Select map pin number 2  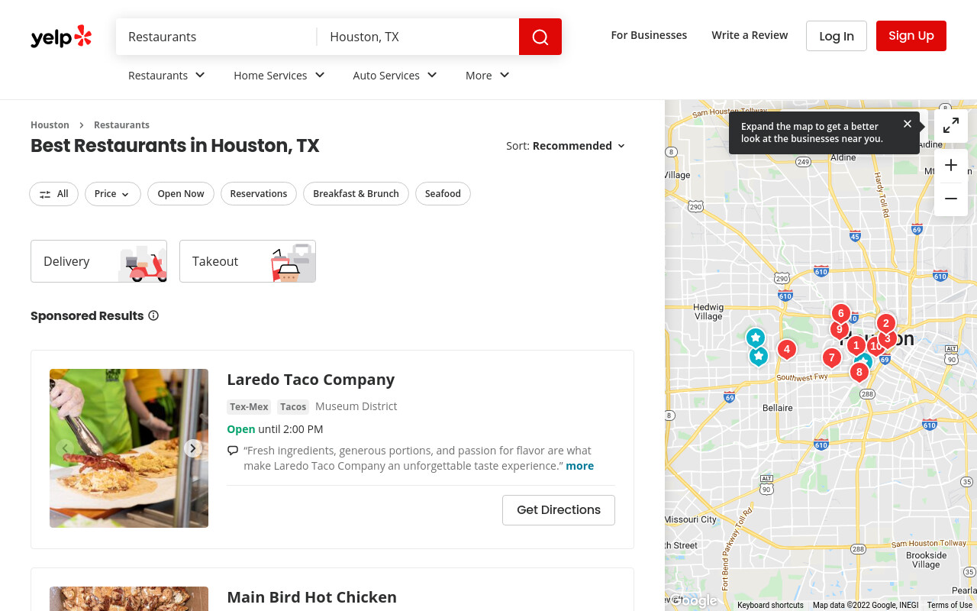pos(885,323)
